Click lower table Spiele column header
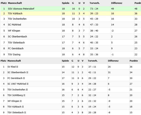This screenshot has width=141, height=115. 65,61
